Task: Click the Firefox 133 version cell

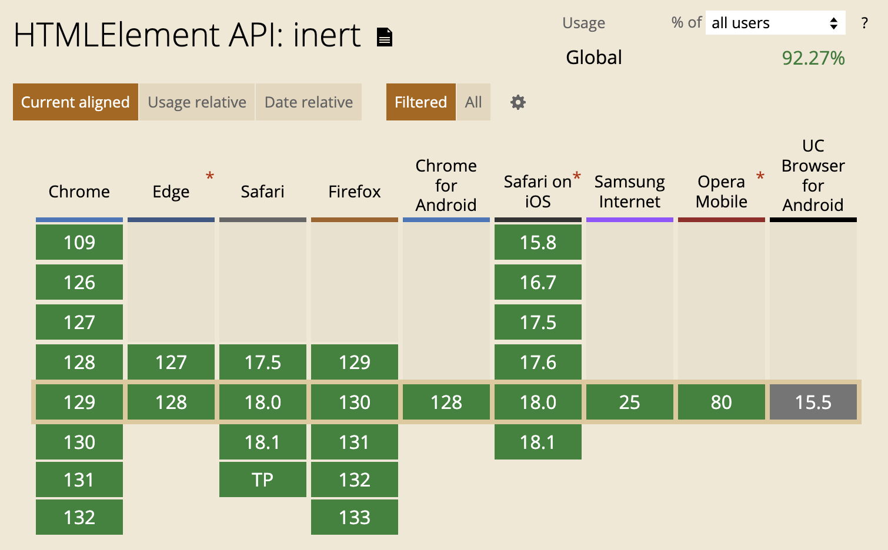Action: [x=355, y=517]
